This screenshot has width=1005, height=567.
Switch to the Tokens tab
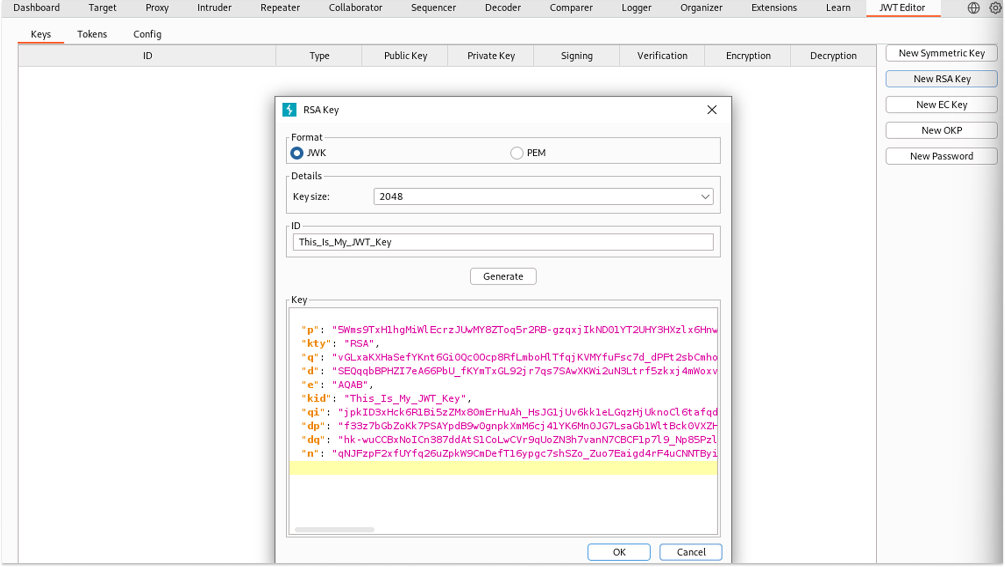point(92,34)
